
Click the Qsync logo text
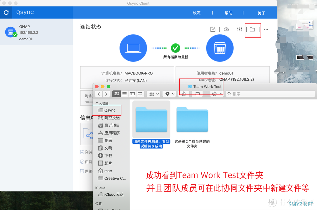[x=25, y=12]
